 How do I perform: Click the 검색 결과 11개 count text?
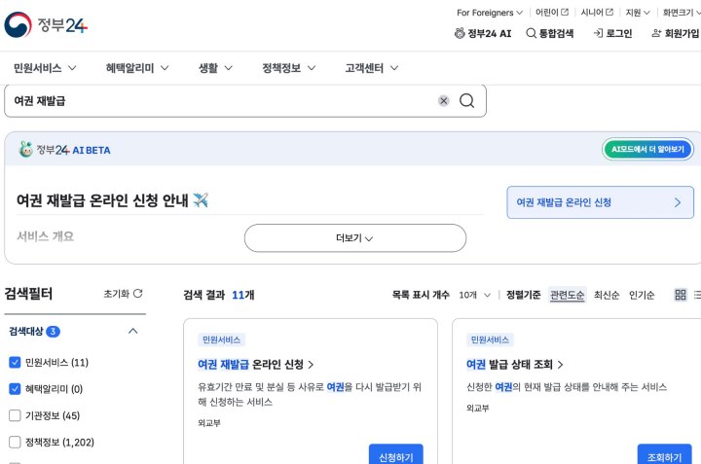point(219,295)
